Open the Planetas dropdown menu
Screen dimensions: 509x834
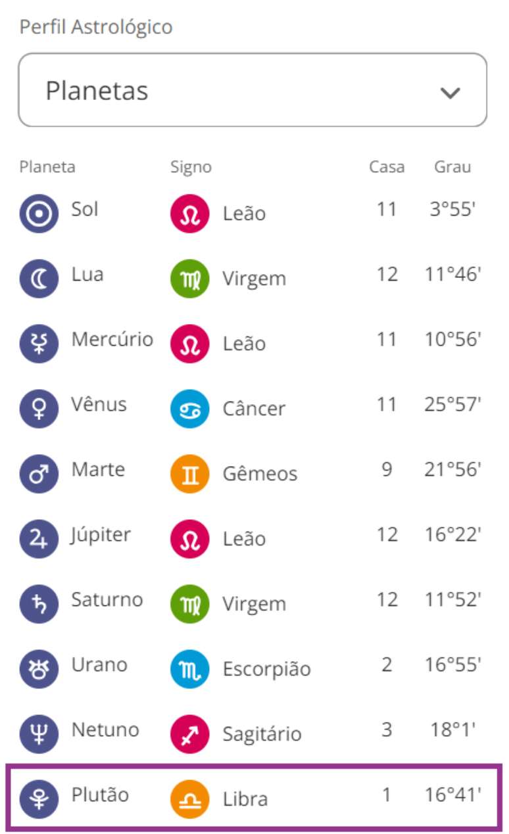[x=253, y=91]
